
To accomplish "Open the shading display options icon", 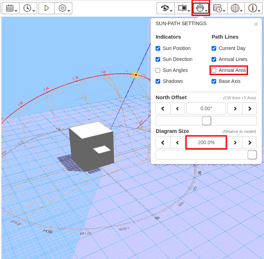I will click(x=182, y=8).
